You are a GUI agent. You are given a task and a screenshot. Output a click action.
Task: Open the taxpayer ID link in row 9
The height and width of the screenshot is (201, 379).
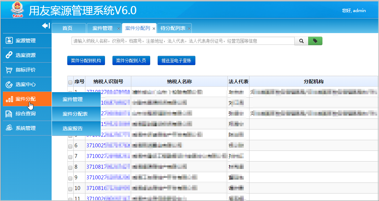(x=108, y=177)
